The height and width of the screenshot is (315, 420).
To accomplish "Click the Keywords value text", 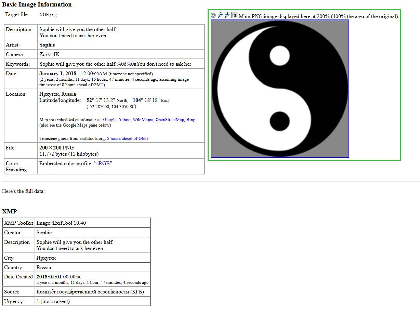I will coord(115,64).
